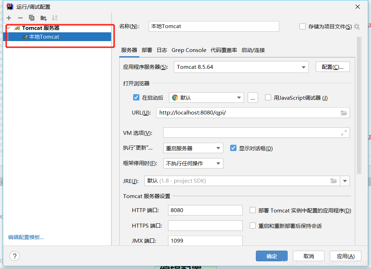Screen dimensions: 371x269
Task: Click the vertical scrollbar of settings panel
Action: click(359, 105)
